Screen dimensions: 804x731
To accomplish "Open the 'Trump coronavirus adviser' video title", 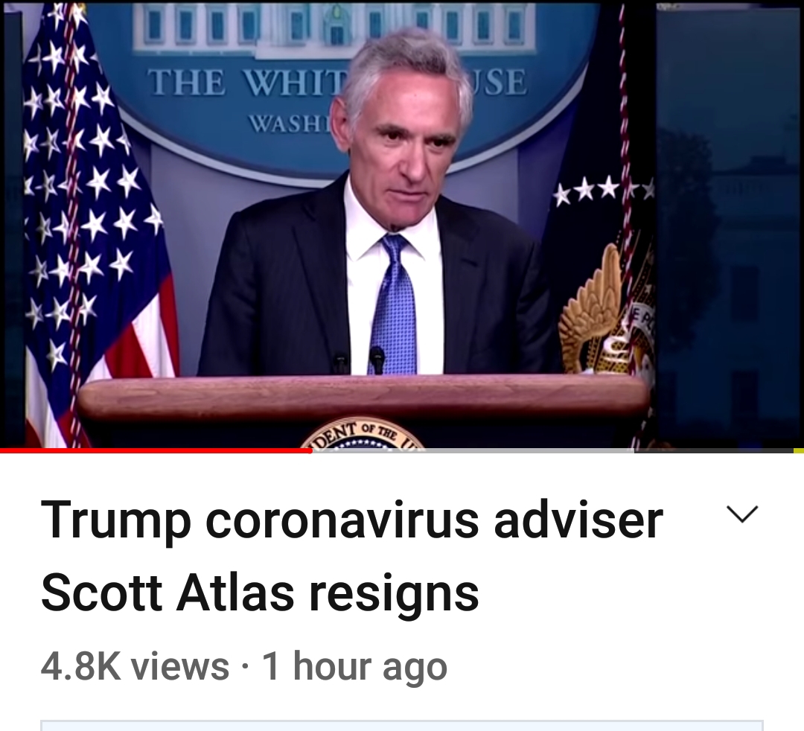I will (351, 521).
